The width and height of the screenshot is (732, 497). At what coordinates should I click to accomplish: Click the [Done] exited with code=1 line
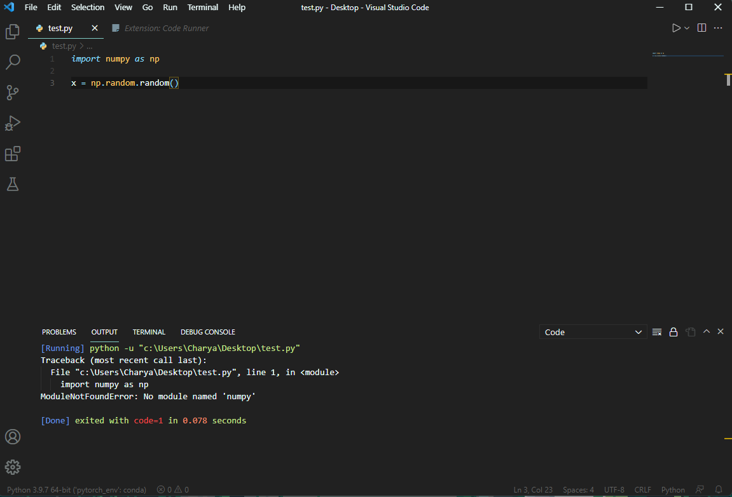tap(143, 421)
